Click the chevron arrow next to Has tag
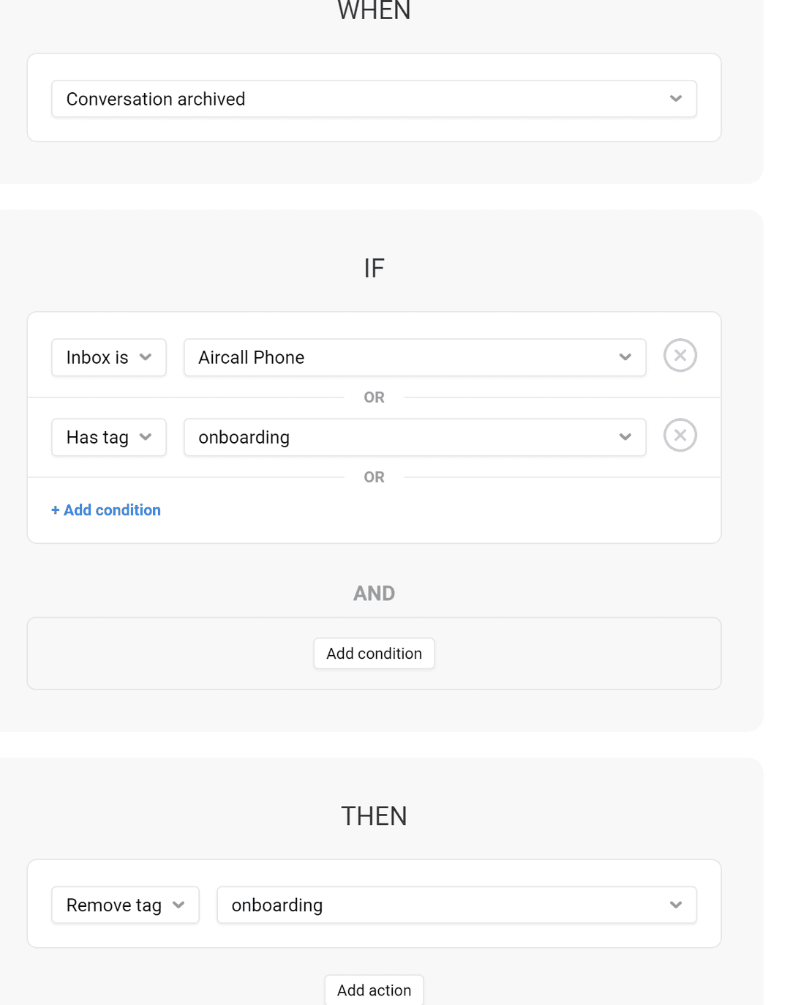 (146, 437)
